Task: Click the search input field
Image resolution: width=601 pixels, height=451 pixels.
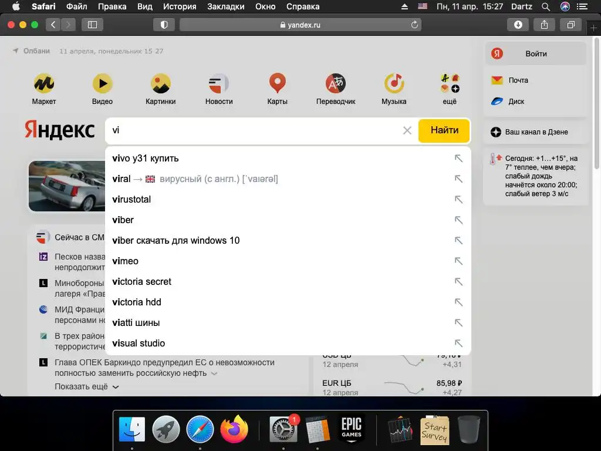Action: tap(253, 130)
